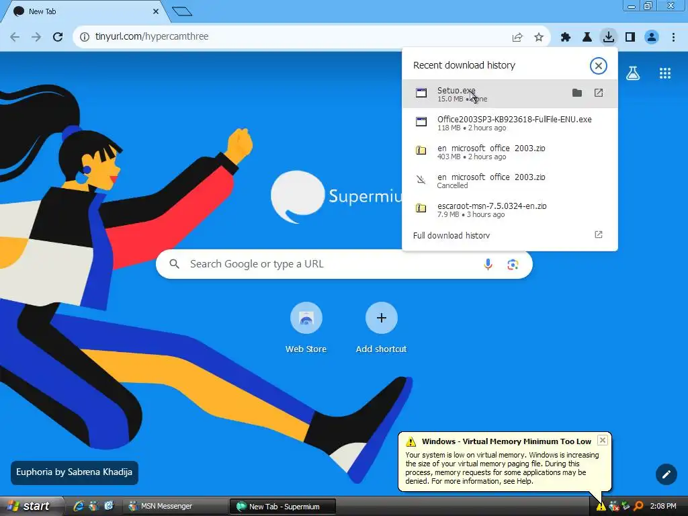
Task: Open Full download history link
Action: (x=451, y=236)
